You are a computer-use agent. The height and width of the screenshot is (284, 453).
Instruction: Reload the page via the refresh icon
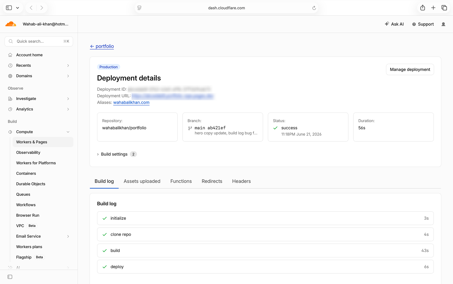click(314, 8)
